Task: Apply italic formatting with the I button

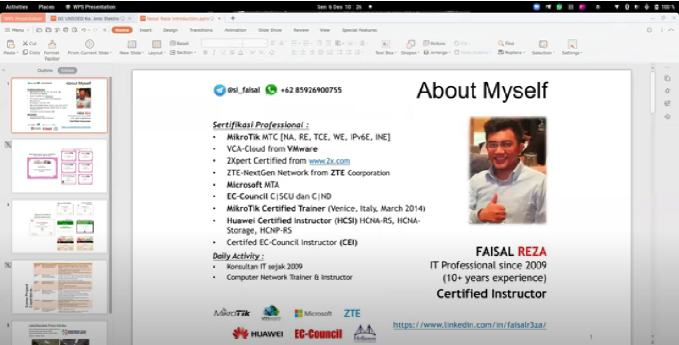Action: point(214,53)
